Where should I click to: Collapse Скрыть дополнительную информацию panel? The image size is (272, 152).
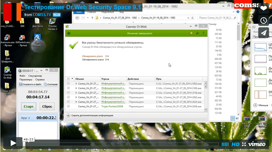pyautogui.click(x=68, y=115)
